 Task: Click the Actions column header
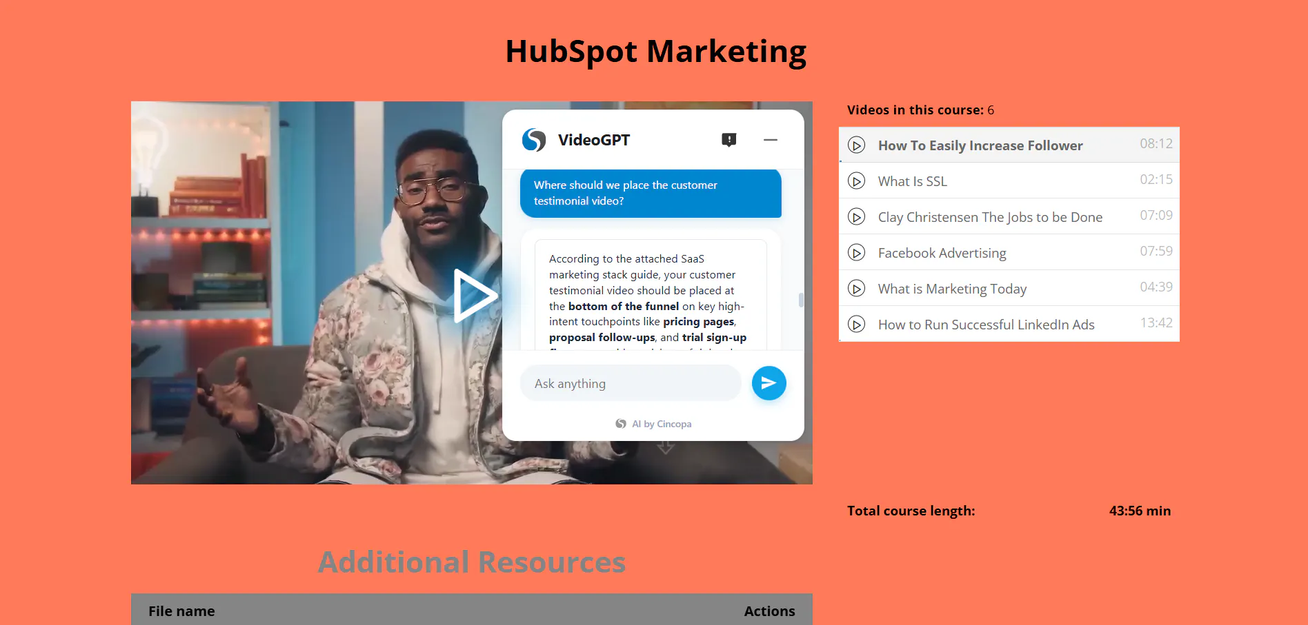[769, 611]
